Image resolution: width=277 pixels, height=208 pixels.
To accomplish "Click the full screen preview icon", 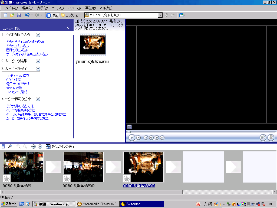I will [129, 127].
